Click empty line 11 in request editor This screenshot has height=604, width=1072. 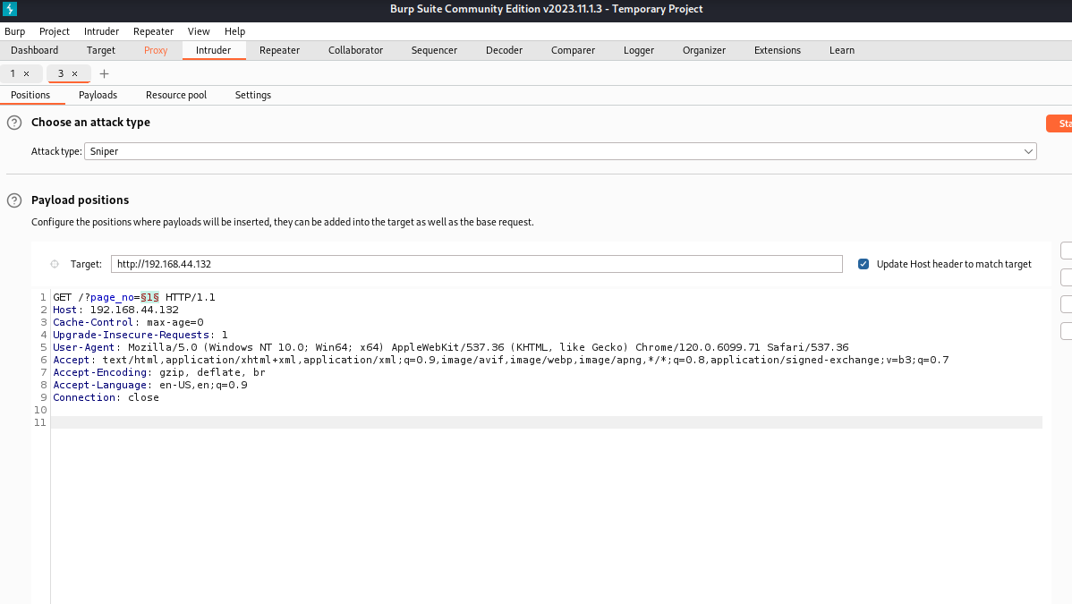click(546, 422)
